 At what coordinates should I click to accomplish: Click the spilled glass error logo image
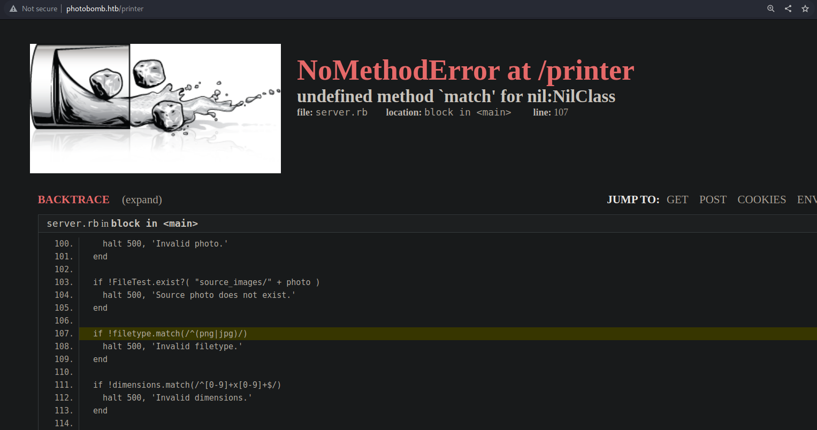coord(155,109)
